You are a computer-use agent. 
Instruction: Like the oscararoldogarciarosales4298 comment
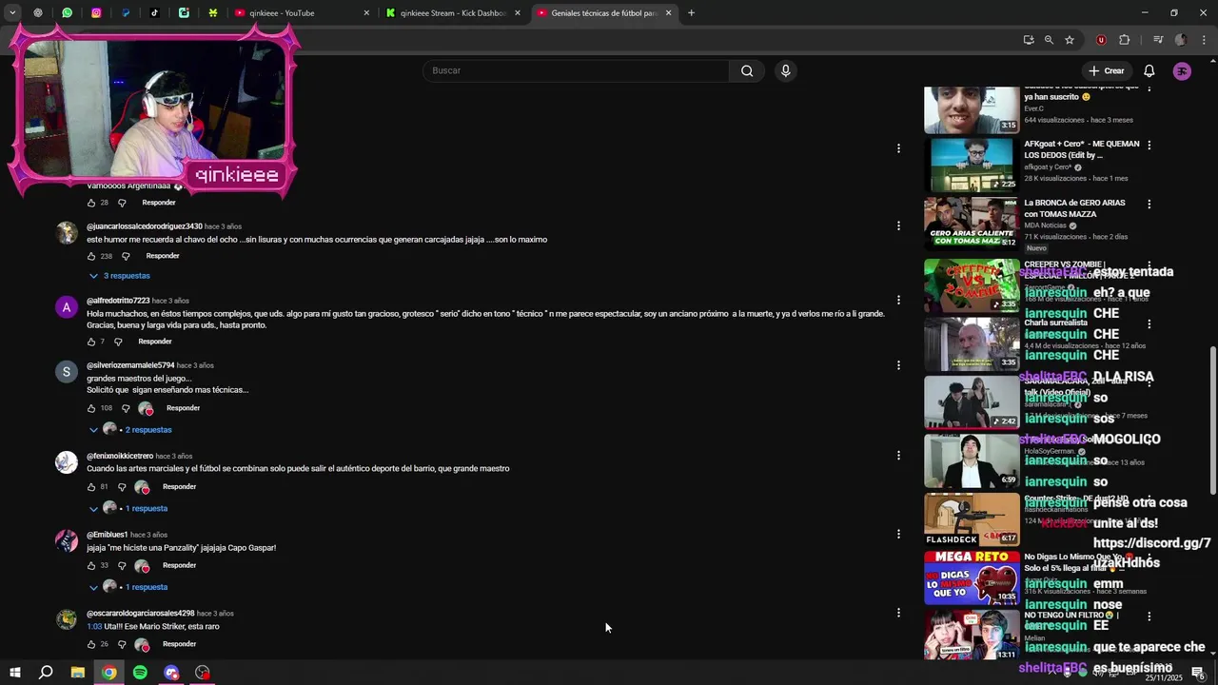[91, 645]
